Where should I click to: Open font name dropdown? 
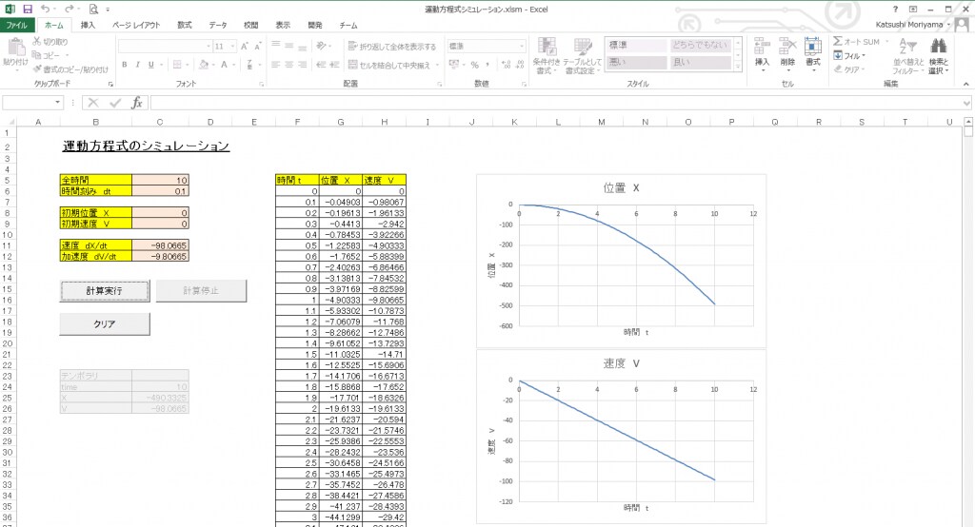tap(209, 46)
